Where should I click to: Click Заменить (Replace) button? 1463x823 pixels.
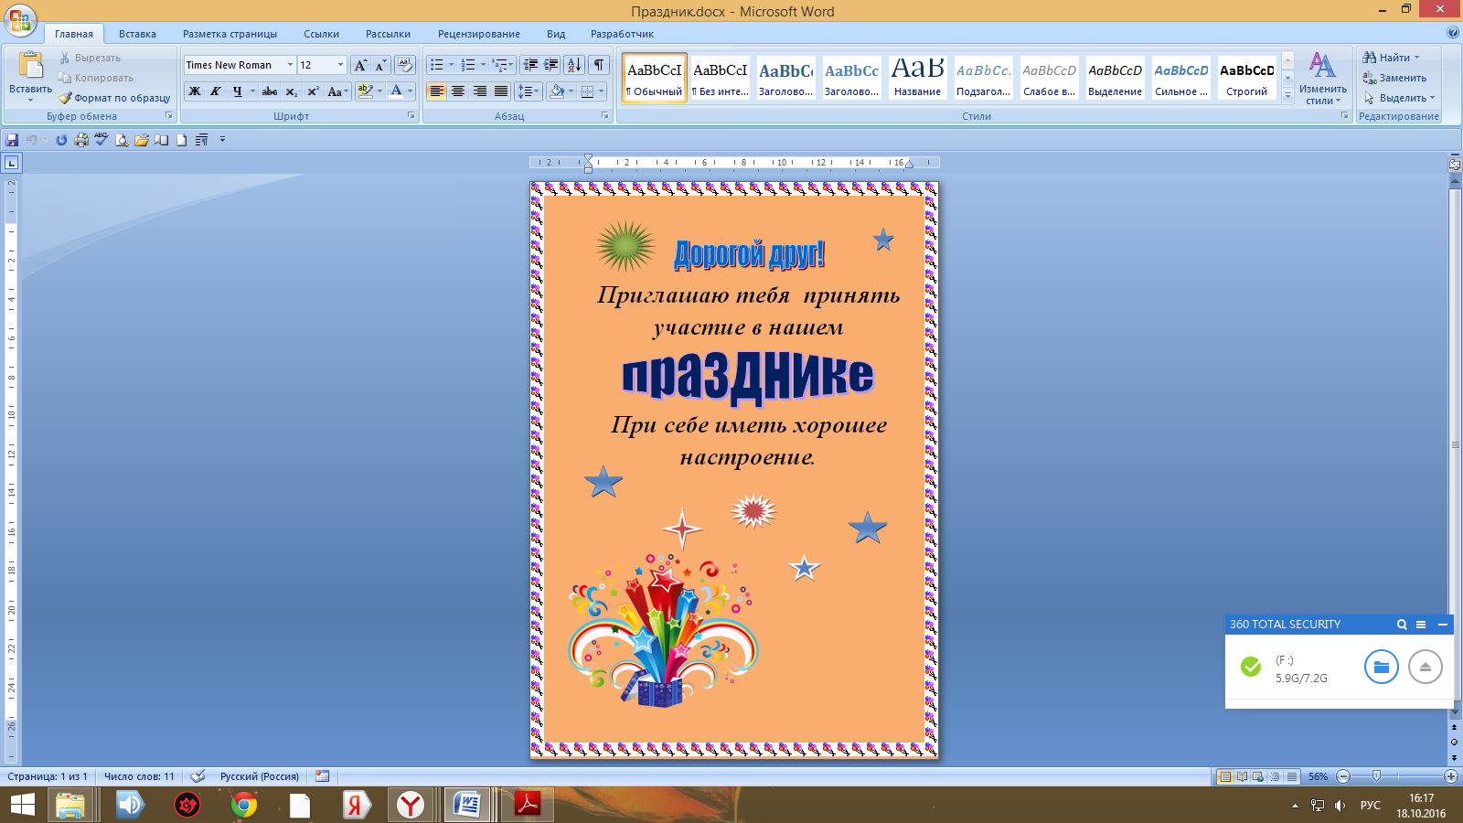1394,78
